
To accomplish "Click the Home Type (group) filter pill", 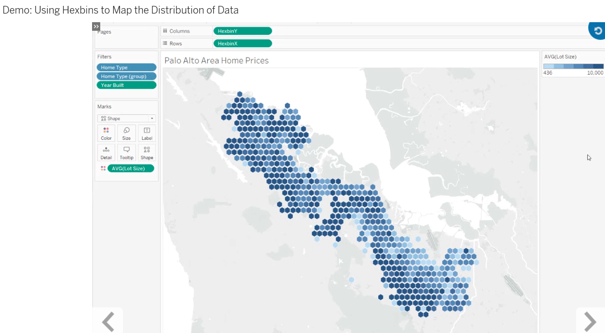I will click(x=126, y=76).
